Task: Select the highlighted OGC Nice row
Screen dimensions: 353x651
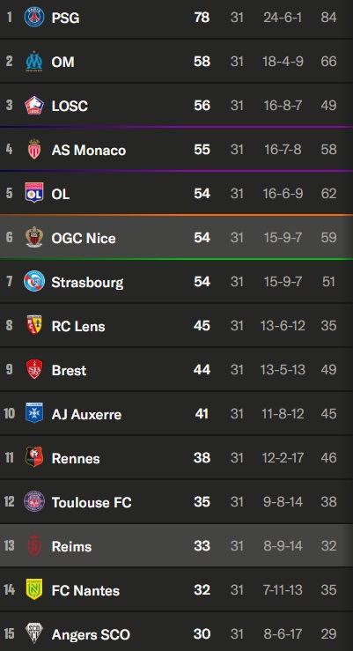Action: tap(176, 238)
